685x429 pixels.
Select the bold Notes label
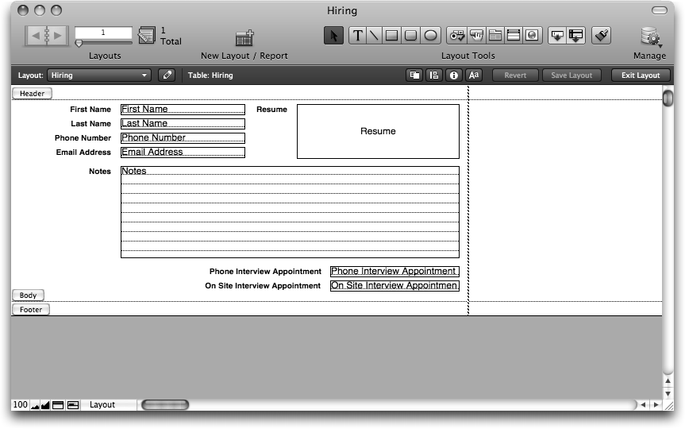pyautogui.click(x=100, y=172)
